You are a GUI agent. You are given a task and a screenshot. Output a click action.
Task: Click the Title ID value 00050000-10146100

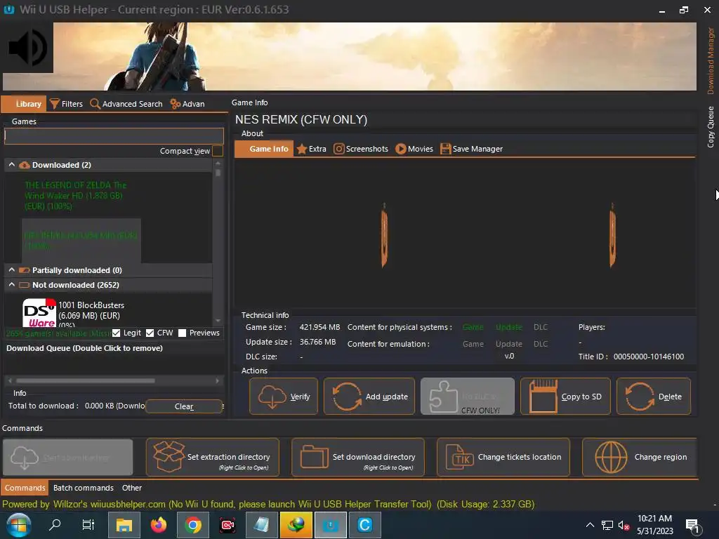click(x=648, y=357)
